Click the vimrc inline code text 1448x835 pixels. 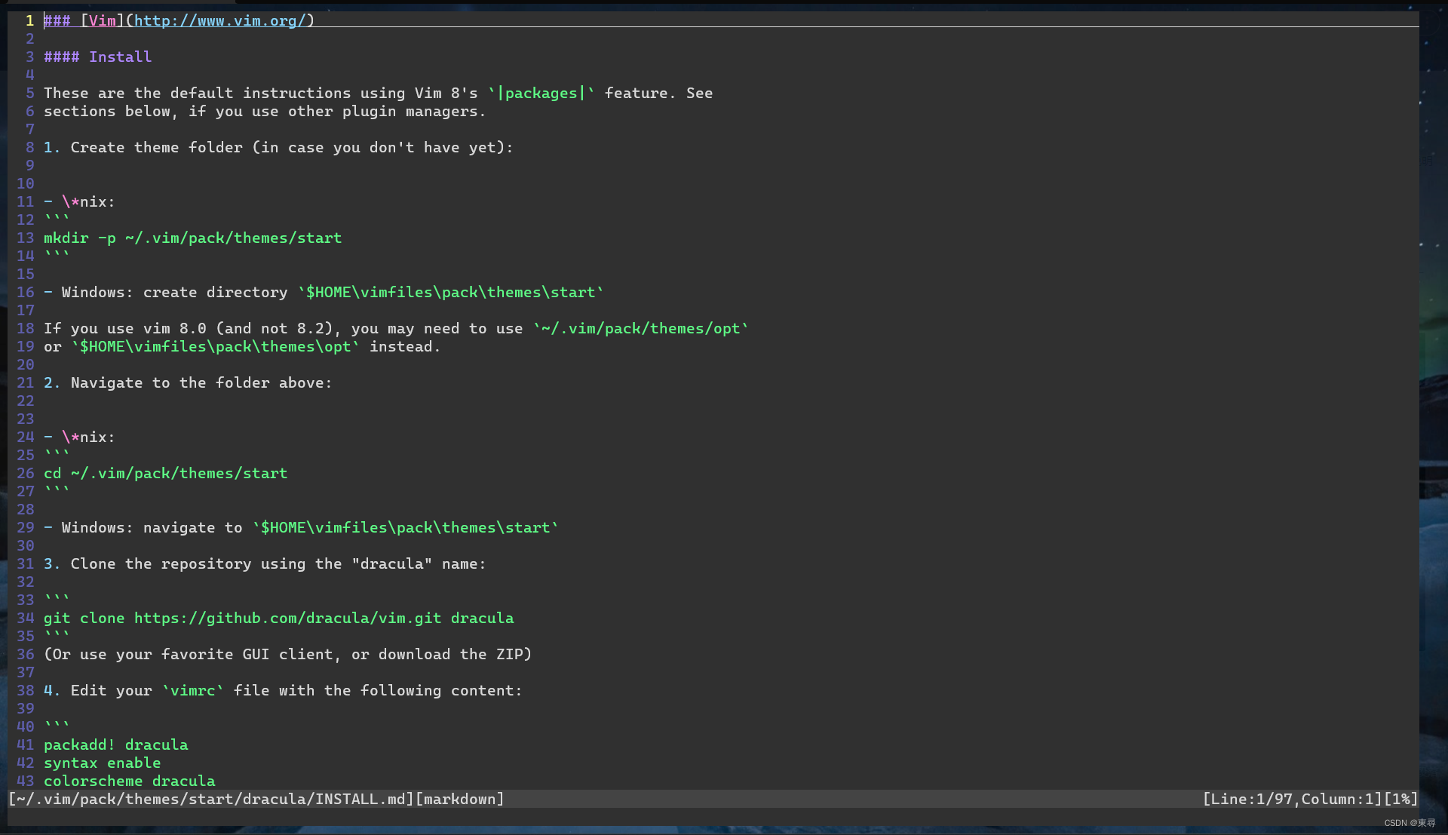[x=192, y=690]
